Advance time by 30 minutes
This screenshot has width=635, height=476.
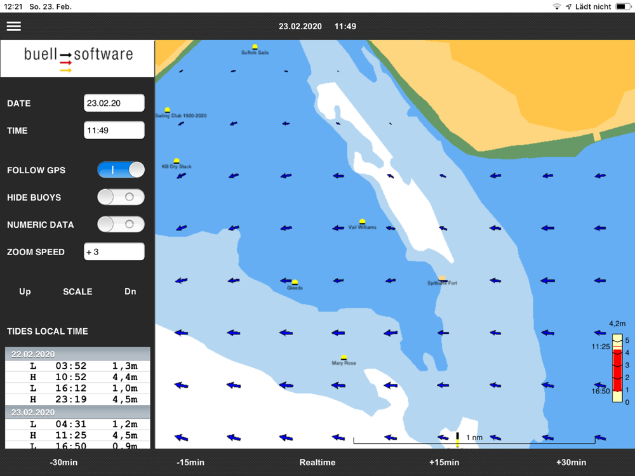pyautogui.click(x=571, y=462)
